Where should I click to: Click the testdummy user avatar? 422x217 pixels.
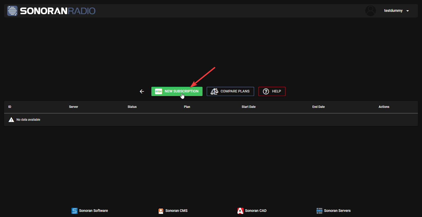pyautogui.click(x=371, y=11)
